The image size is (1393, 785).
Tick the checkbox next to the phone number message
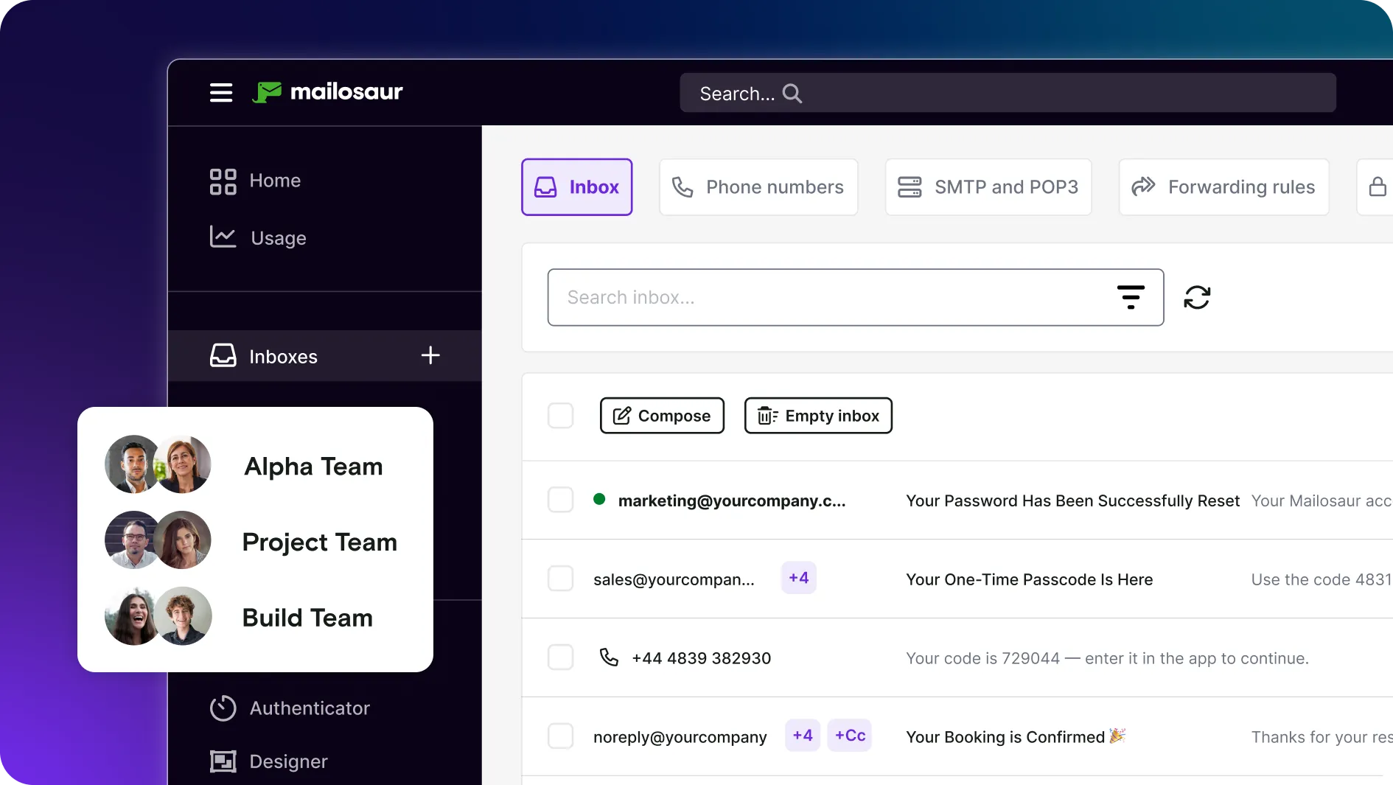pos(560,657)
